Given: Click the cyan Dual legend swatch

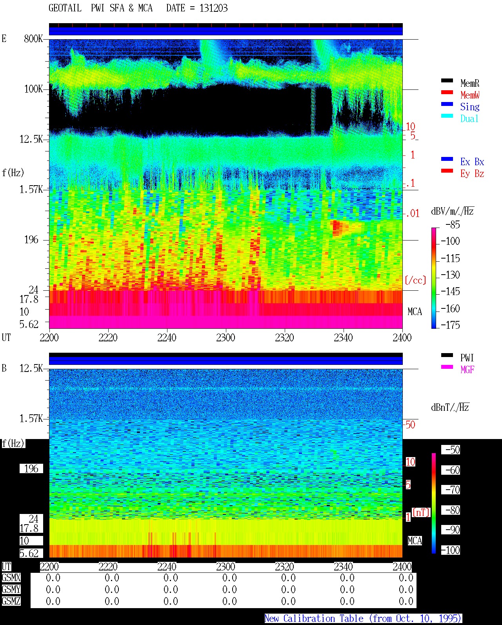Looking at the screenshot, I should tap(447, 116).
